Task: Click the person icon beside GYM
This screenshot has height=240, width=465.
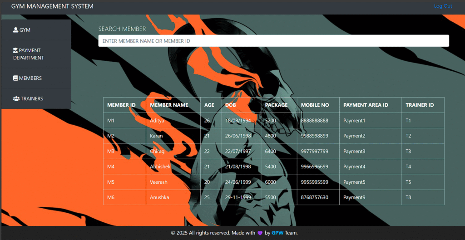Action: point(16,30)
